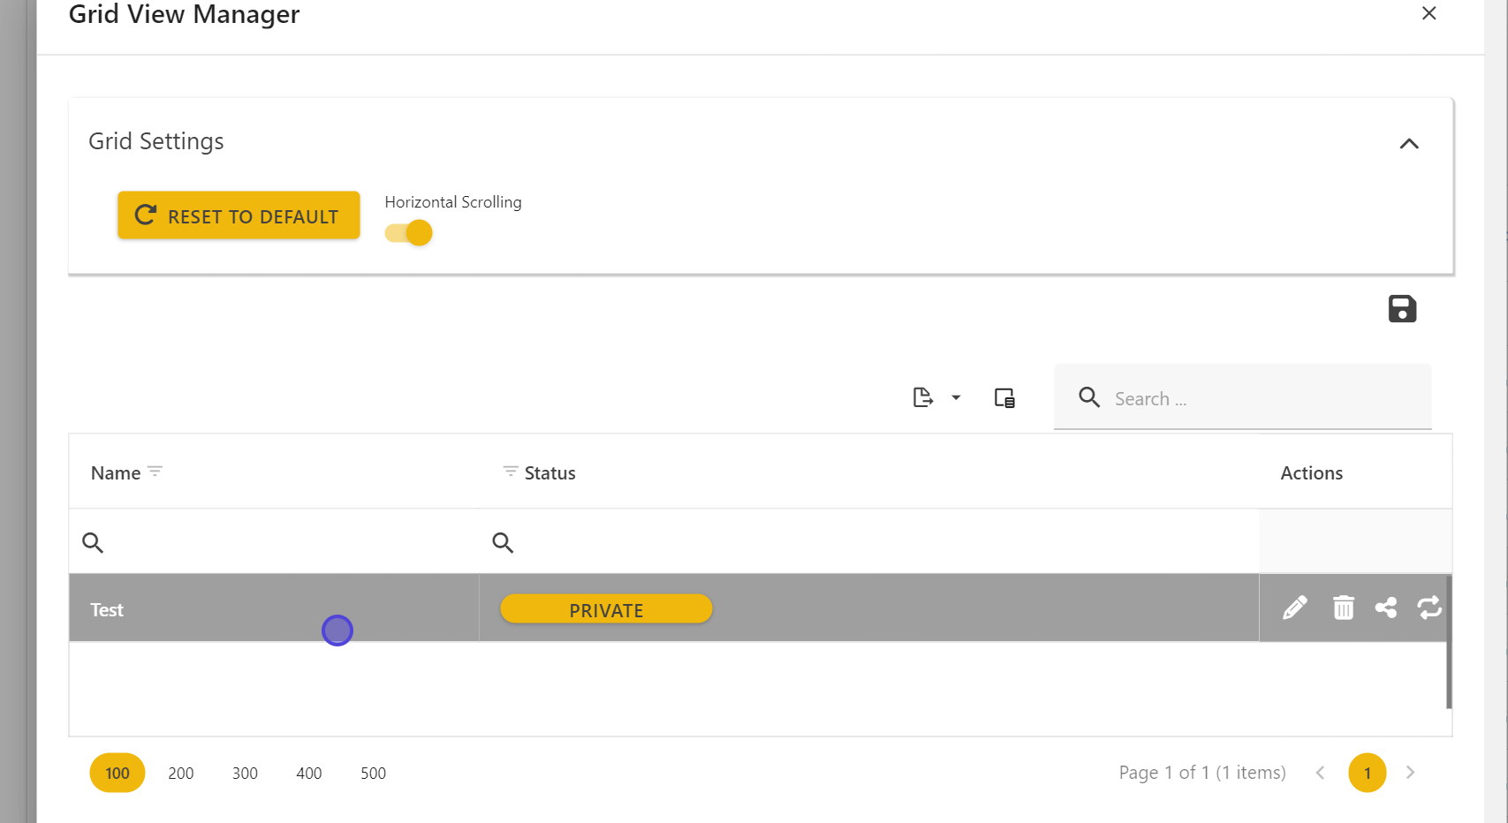Set page size to 500
This screenshot has width=1508, height=823.
[373, 774]
